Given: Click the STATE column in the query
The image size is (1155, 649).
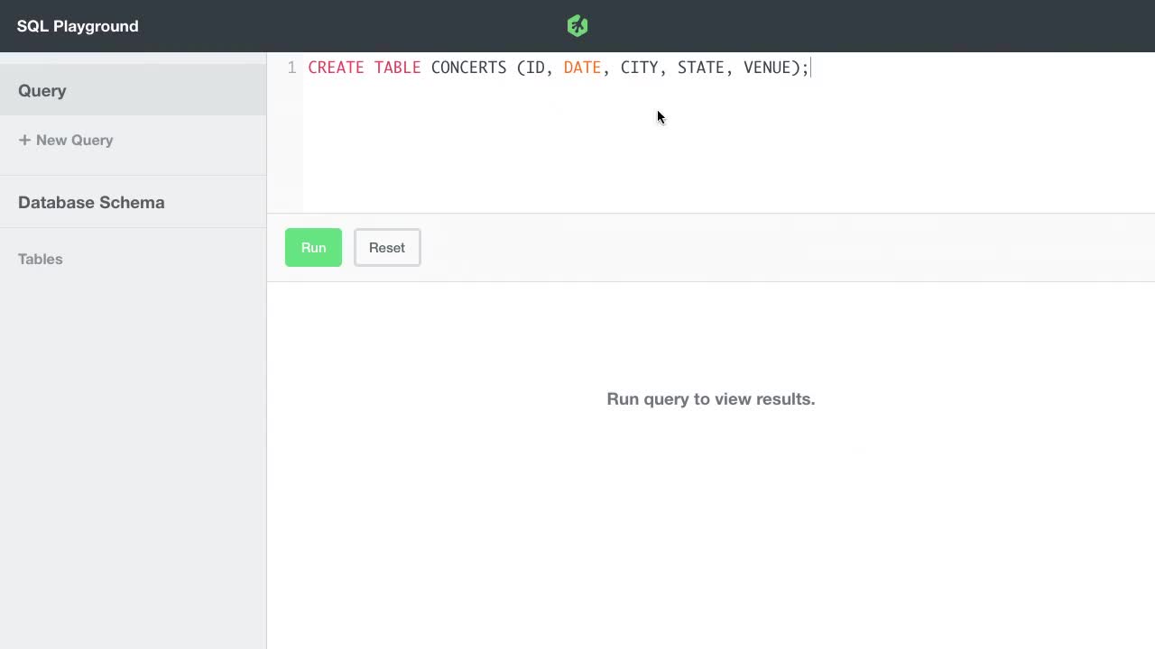Looking at the screenshot, I should (701, 68).
